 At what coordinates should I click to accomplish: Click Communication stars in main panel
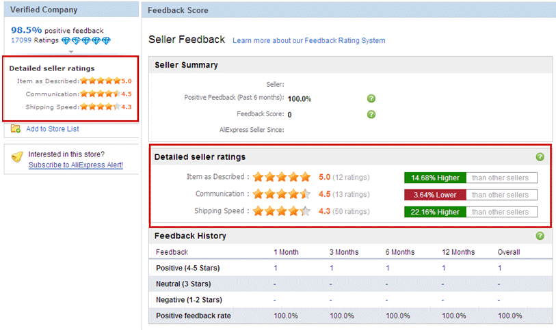[282, 193]
